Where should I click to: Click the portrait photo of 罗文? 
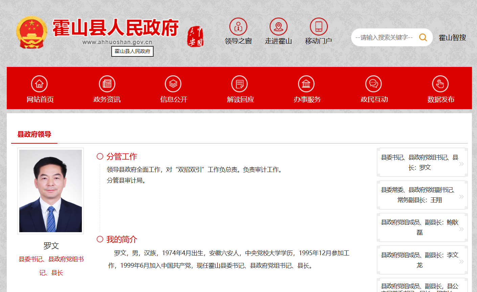50,191
